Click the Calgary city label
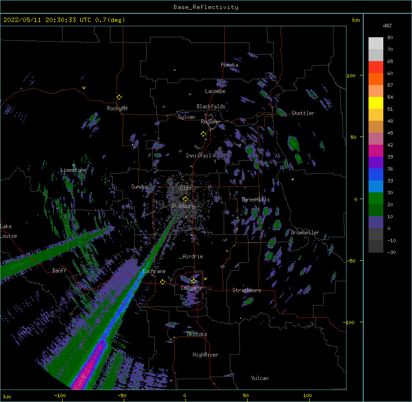Screen dimensions: 412x402 tap(191, 288)
